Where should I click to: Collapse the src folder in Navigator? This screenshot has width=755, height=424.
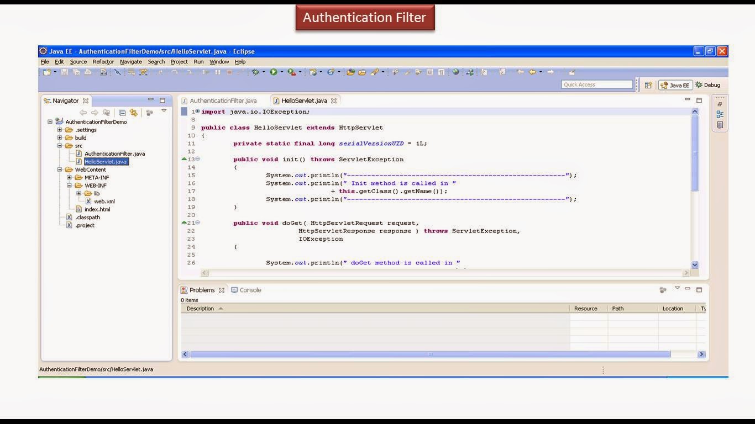[x=59, y=146]
